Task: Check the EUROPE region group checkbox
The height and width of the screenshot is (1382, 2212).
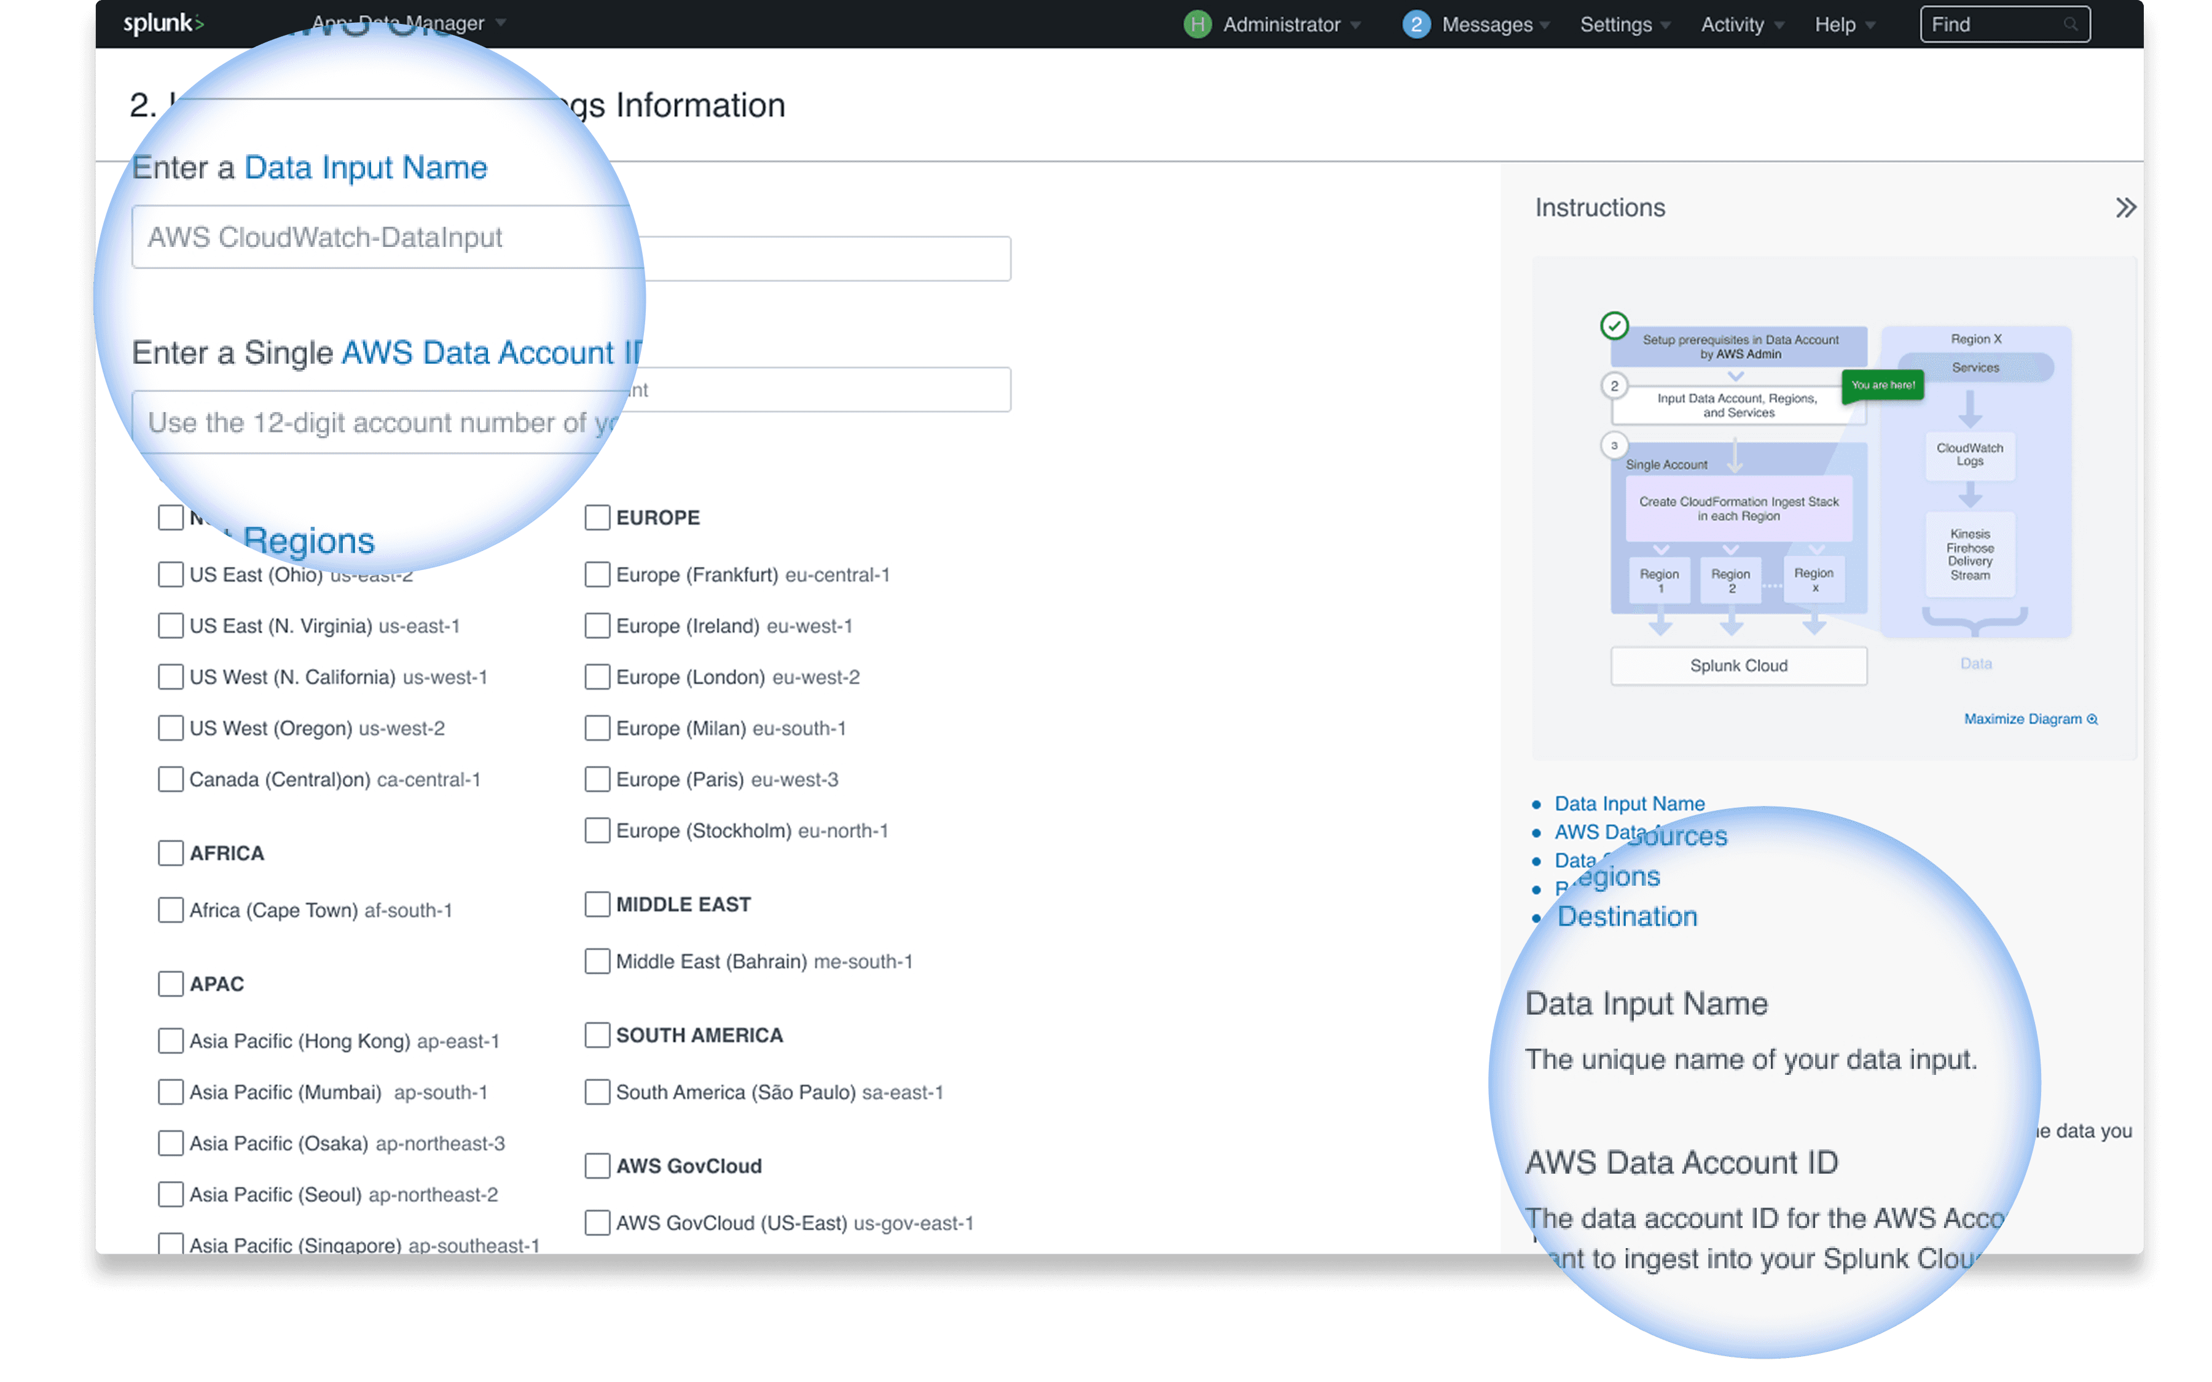Action: pyautogui.click(x=597, y=517)
